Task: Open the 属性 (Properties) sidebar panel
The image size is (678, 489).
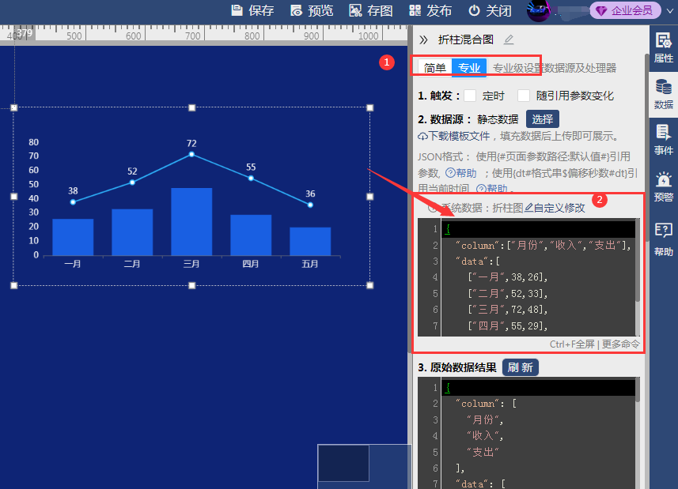Action: click(x=663, y=47)
